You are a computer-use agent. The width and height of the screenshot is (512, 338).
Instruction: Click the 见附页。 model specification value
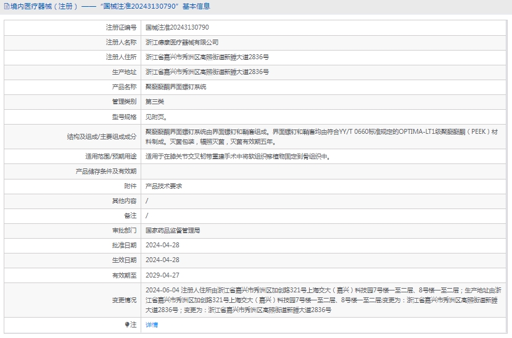click(156, 117)
